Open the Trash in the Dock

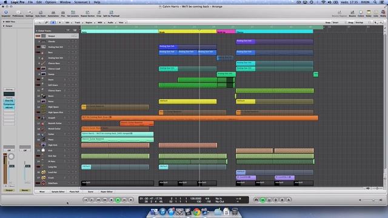pyautogui.click(x=235, y=212)
